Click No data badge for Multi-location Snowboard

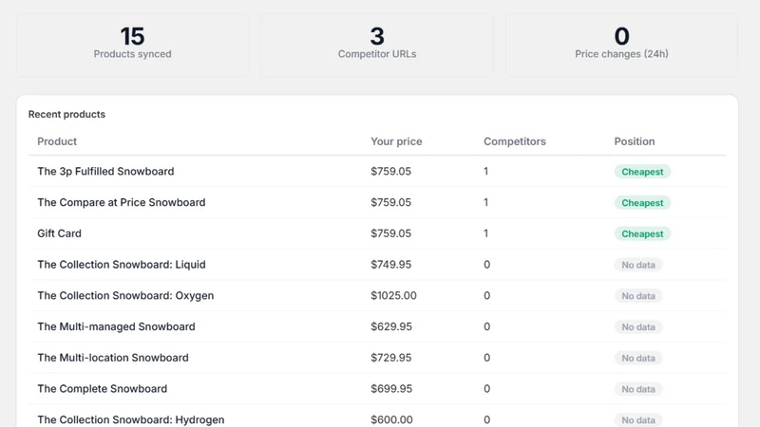pyautogui.click(x=638, y=358)
